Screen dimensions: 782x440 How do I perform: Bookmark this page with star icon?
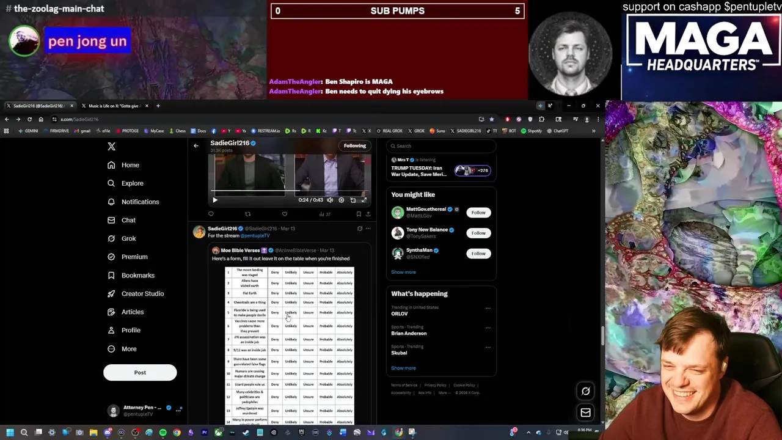(x=491, y=119)
